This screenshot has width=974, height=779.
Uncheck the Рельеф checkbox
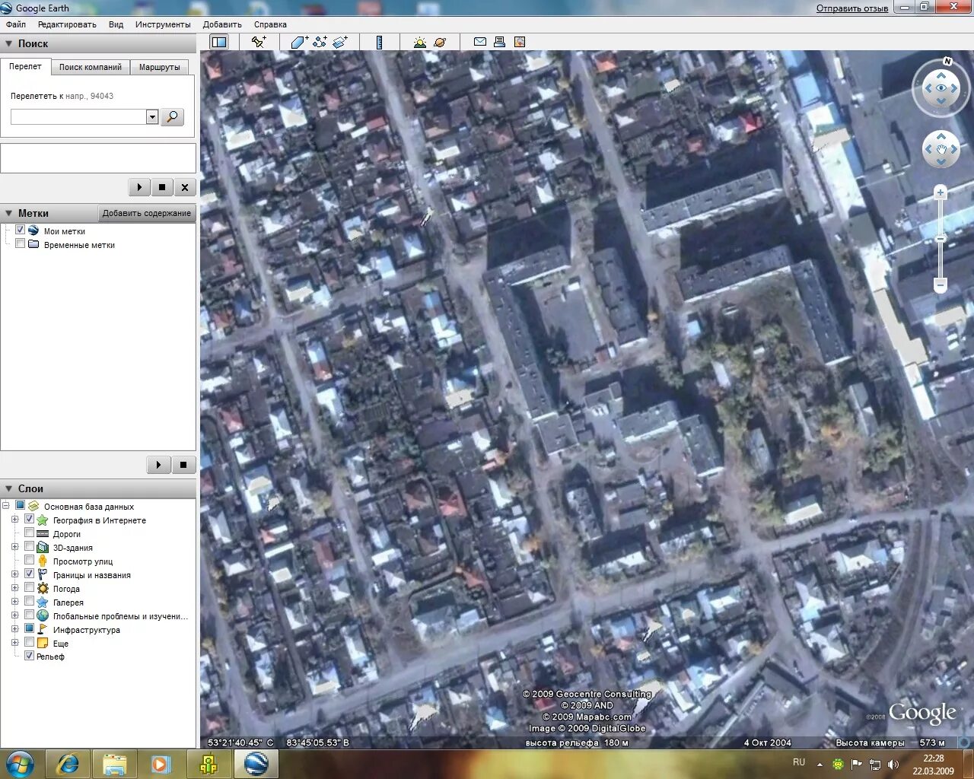pyautogui.click(x=30, y=657)
